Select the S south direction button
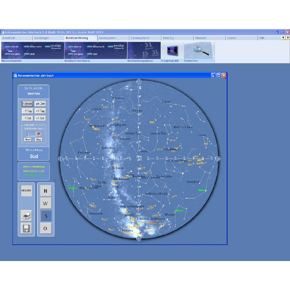The image size is (290, 290). [46, 216]
